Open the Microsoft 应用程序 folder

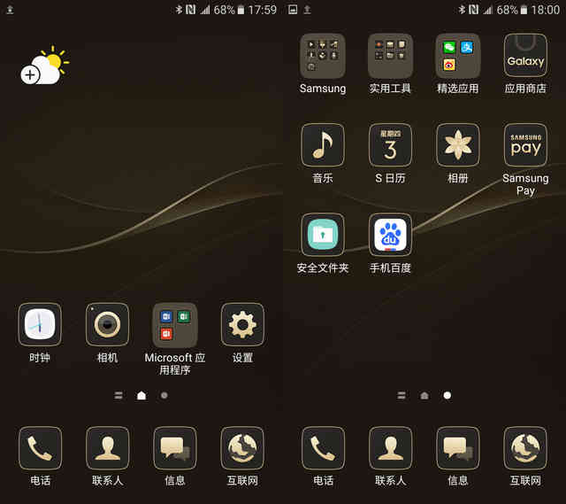[x=175, y=324]
